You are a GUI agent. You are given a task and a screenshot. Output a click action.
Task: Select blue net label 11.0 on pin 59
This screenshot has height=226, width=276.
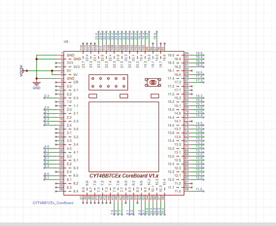199,189
